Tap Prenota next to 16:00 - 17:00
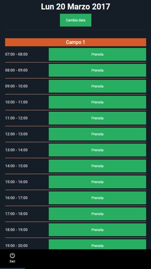The image size is (151, 269). [x=97, y=198]
